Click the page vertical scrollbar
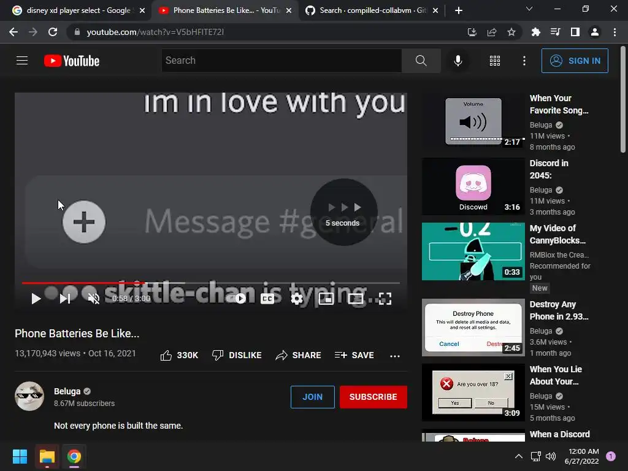The height and width of the screenshot is (471, 628). (x=623, y=100)
